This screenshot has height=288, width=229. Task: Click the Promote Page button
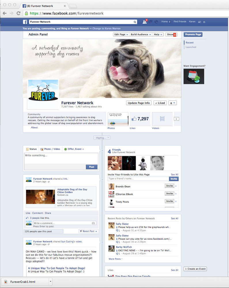[x=193, y=34]
